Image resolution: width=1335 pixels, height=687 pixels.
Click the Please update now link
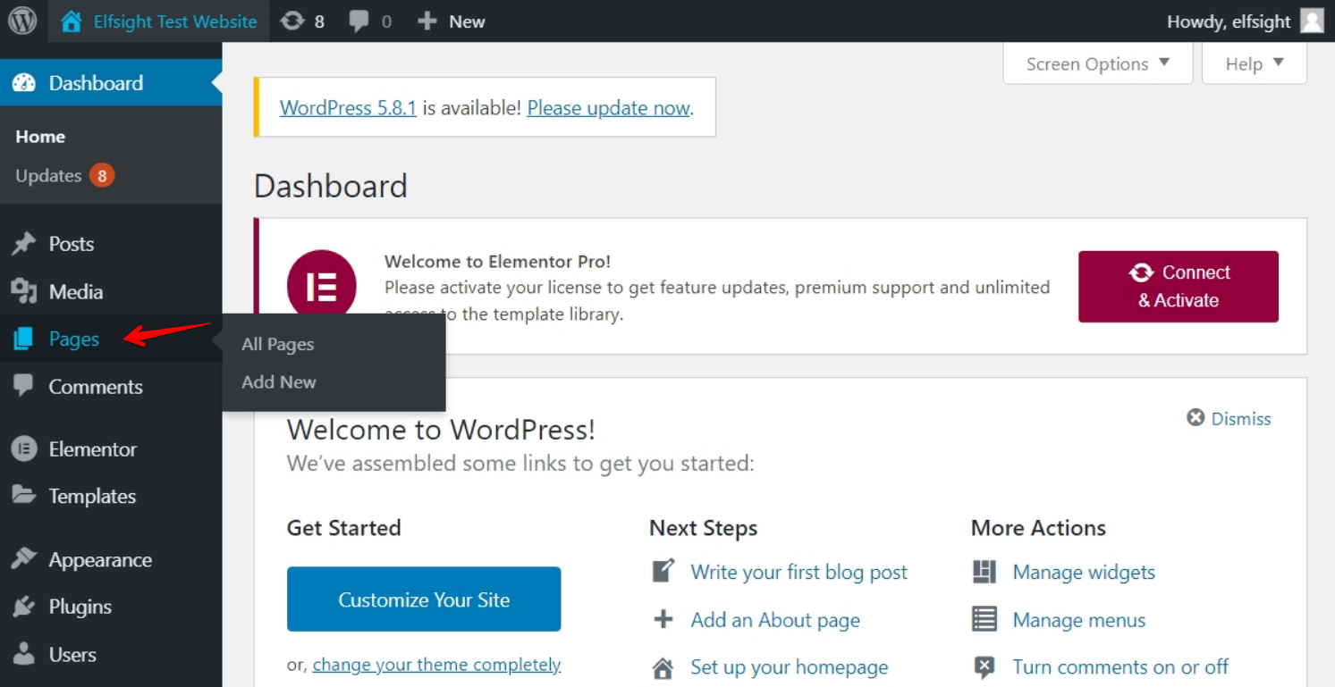(608, 107)
